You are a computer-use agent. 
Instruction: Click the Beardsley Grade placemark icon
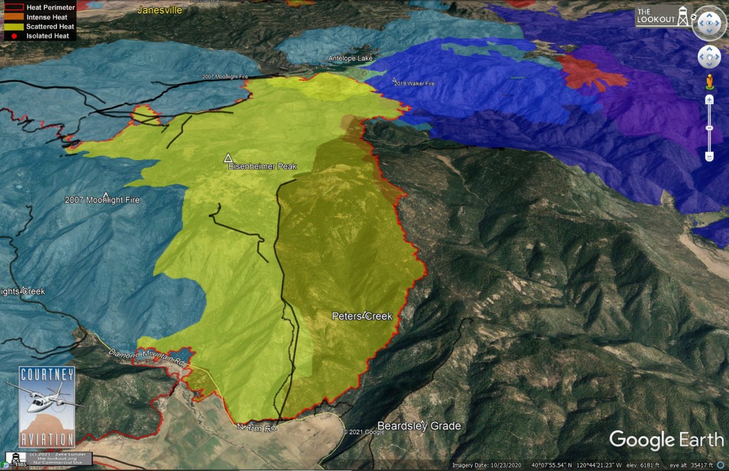point(422,423)
